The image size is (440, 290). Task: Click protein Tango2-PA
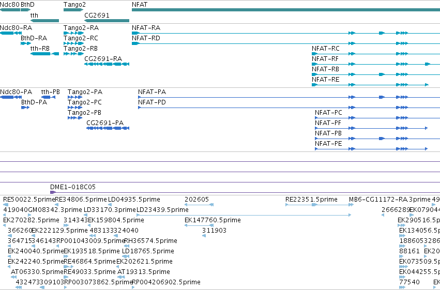pyautogui.click(x=85, y=92)
